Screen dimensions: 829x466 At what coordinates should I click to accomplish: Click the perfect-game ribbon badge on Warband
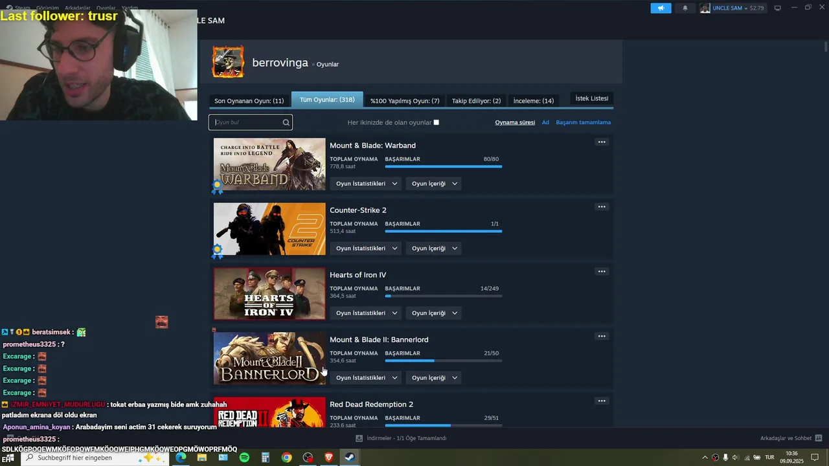pos(218,186)
